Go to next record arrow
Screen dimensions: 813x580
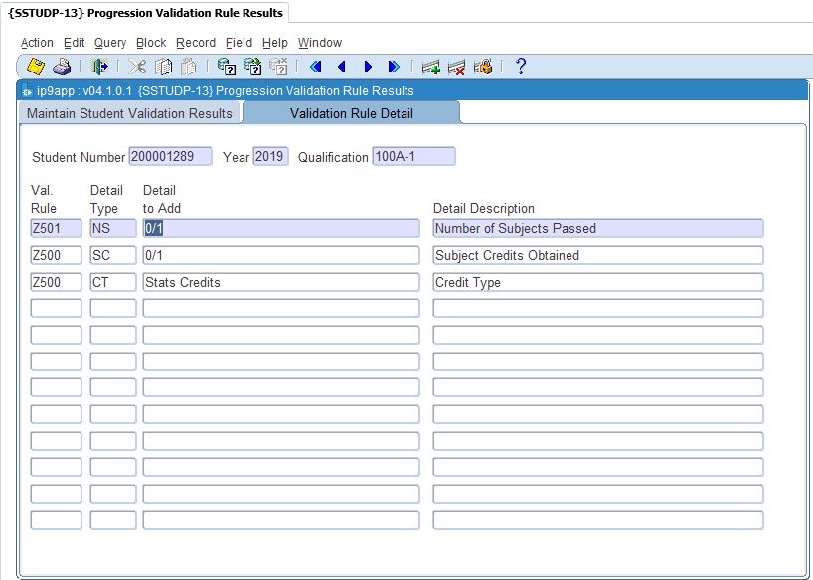368,67
